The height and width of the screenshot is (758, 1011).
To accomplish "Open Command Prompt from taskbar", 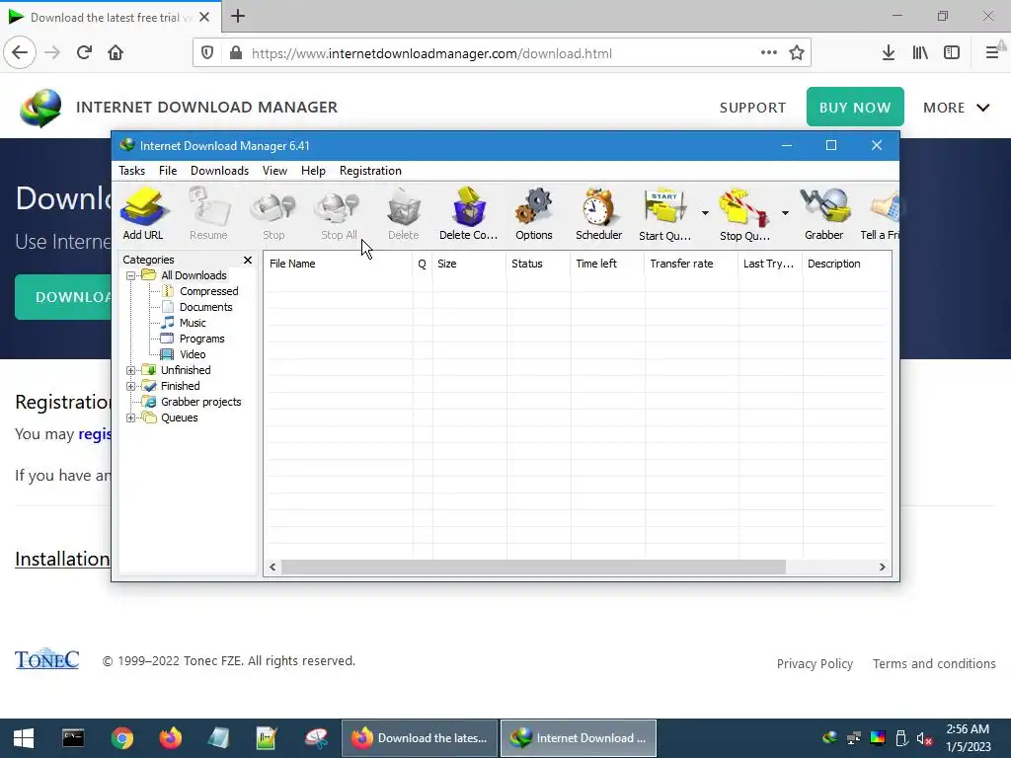I will point(73,738).
